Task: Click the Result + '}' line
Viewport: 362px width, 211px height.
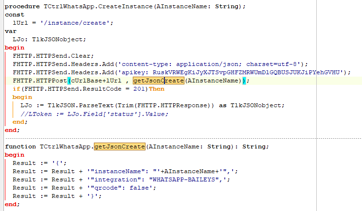Action: tap(57, 196)
